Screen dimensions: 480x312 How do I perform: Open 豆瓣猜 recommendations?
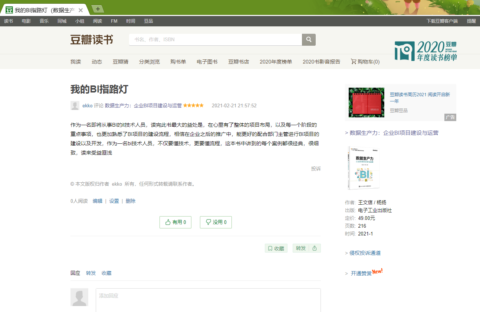point(121,62)
